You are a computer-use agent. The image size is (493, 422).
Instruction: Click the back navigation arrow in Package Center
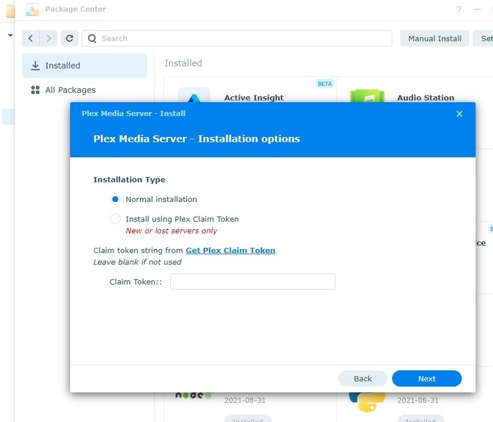(31, 39)
